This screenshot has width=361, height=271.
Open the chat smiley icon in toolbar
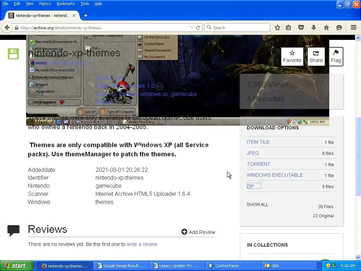click(x=339, y=28)
